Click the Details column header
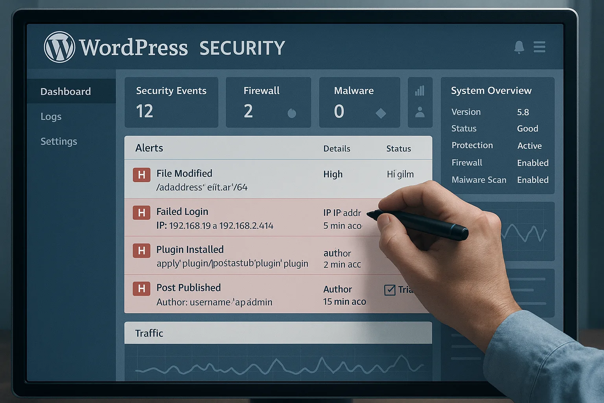This screenshot has width=604, height=403. 337,149
